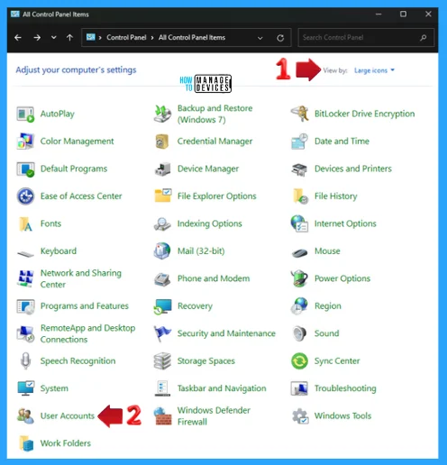The image size is (447, 465).
Task: Navigate up one level with up arrow
Action: [69, 38]
